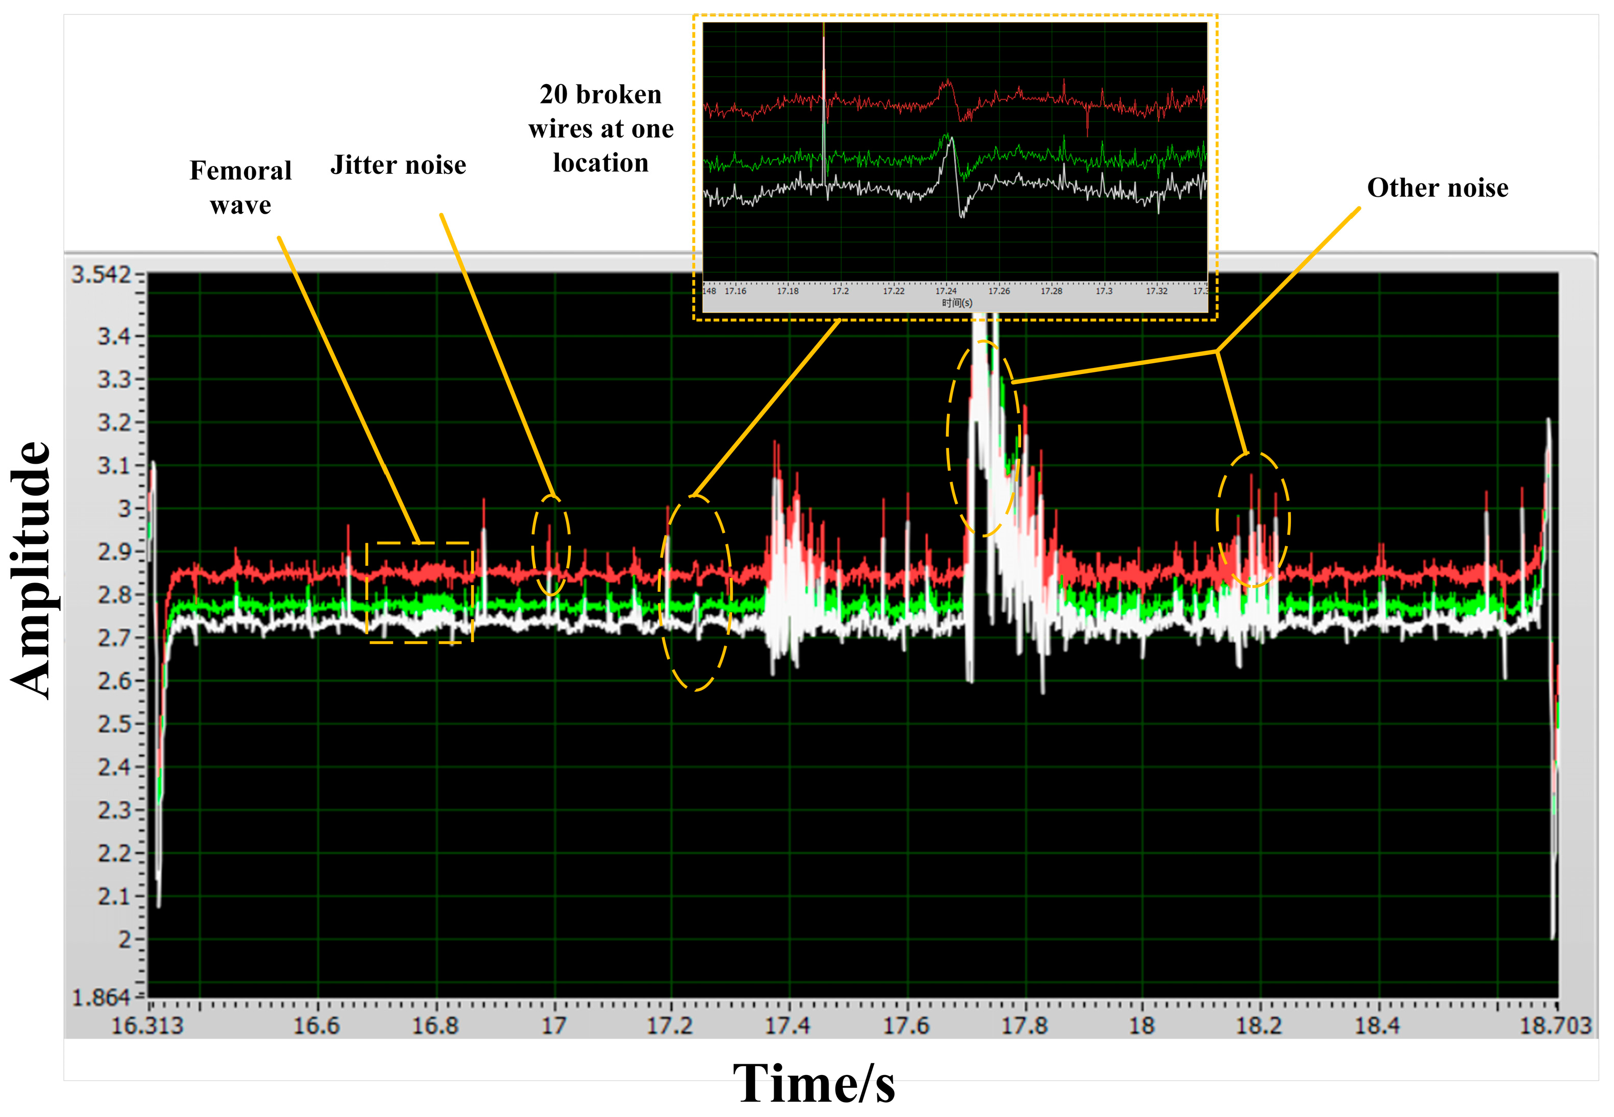Click the 3.542 maximum amplitude axis value
The width and height of the screenshot is (1614, 1117).
(102, 275)
